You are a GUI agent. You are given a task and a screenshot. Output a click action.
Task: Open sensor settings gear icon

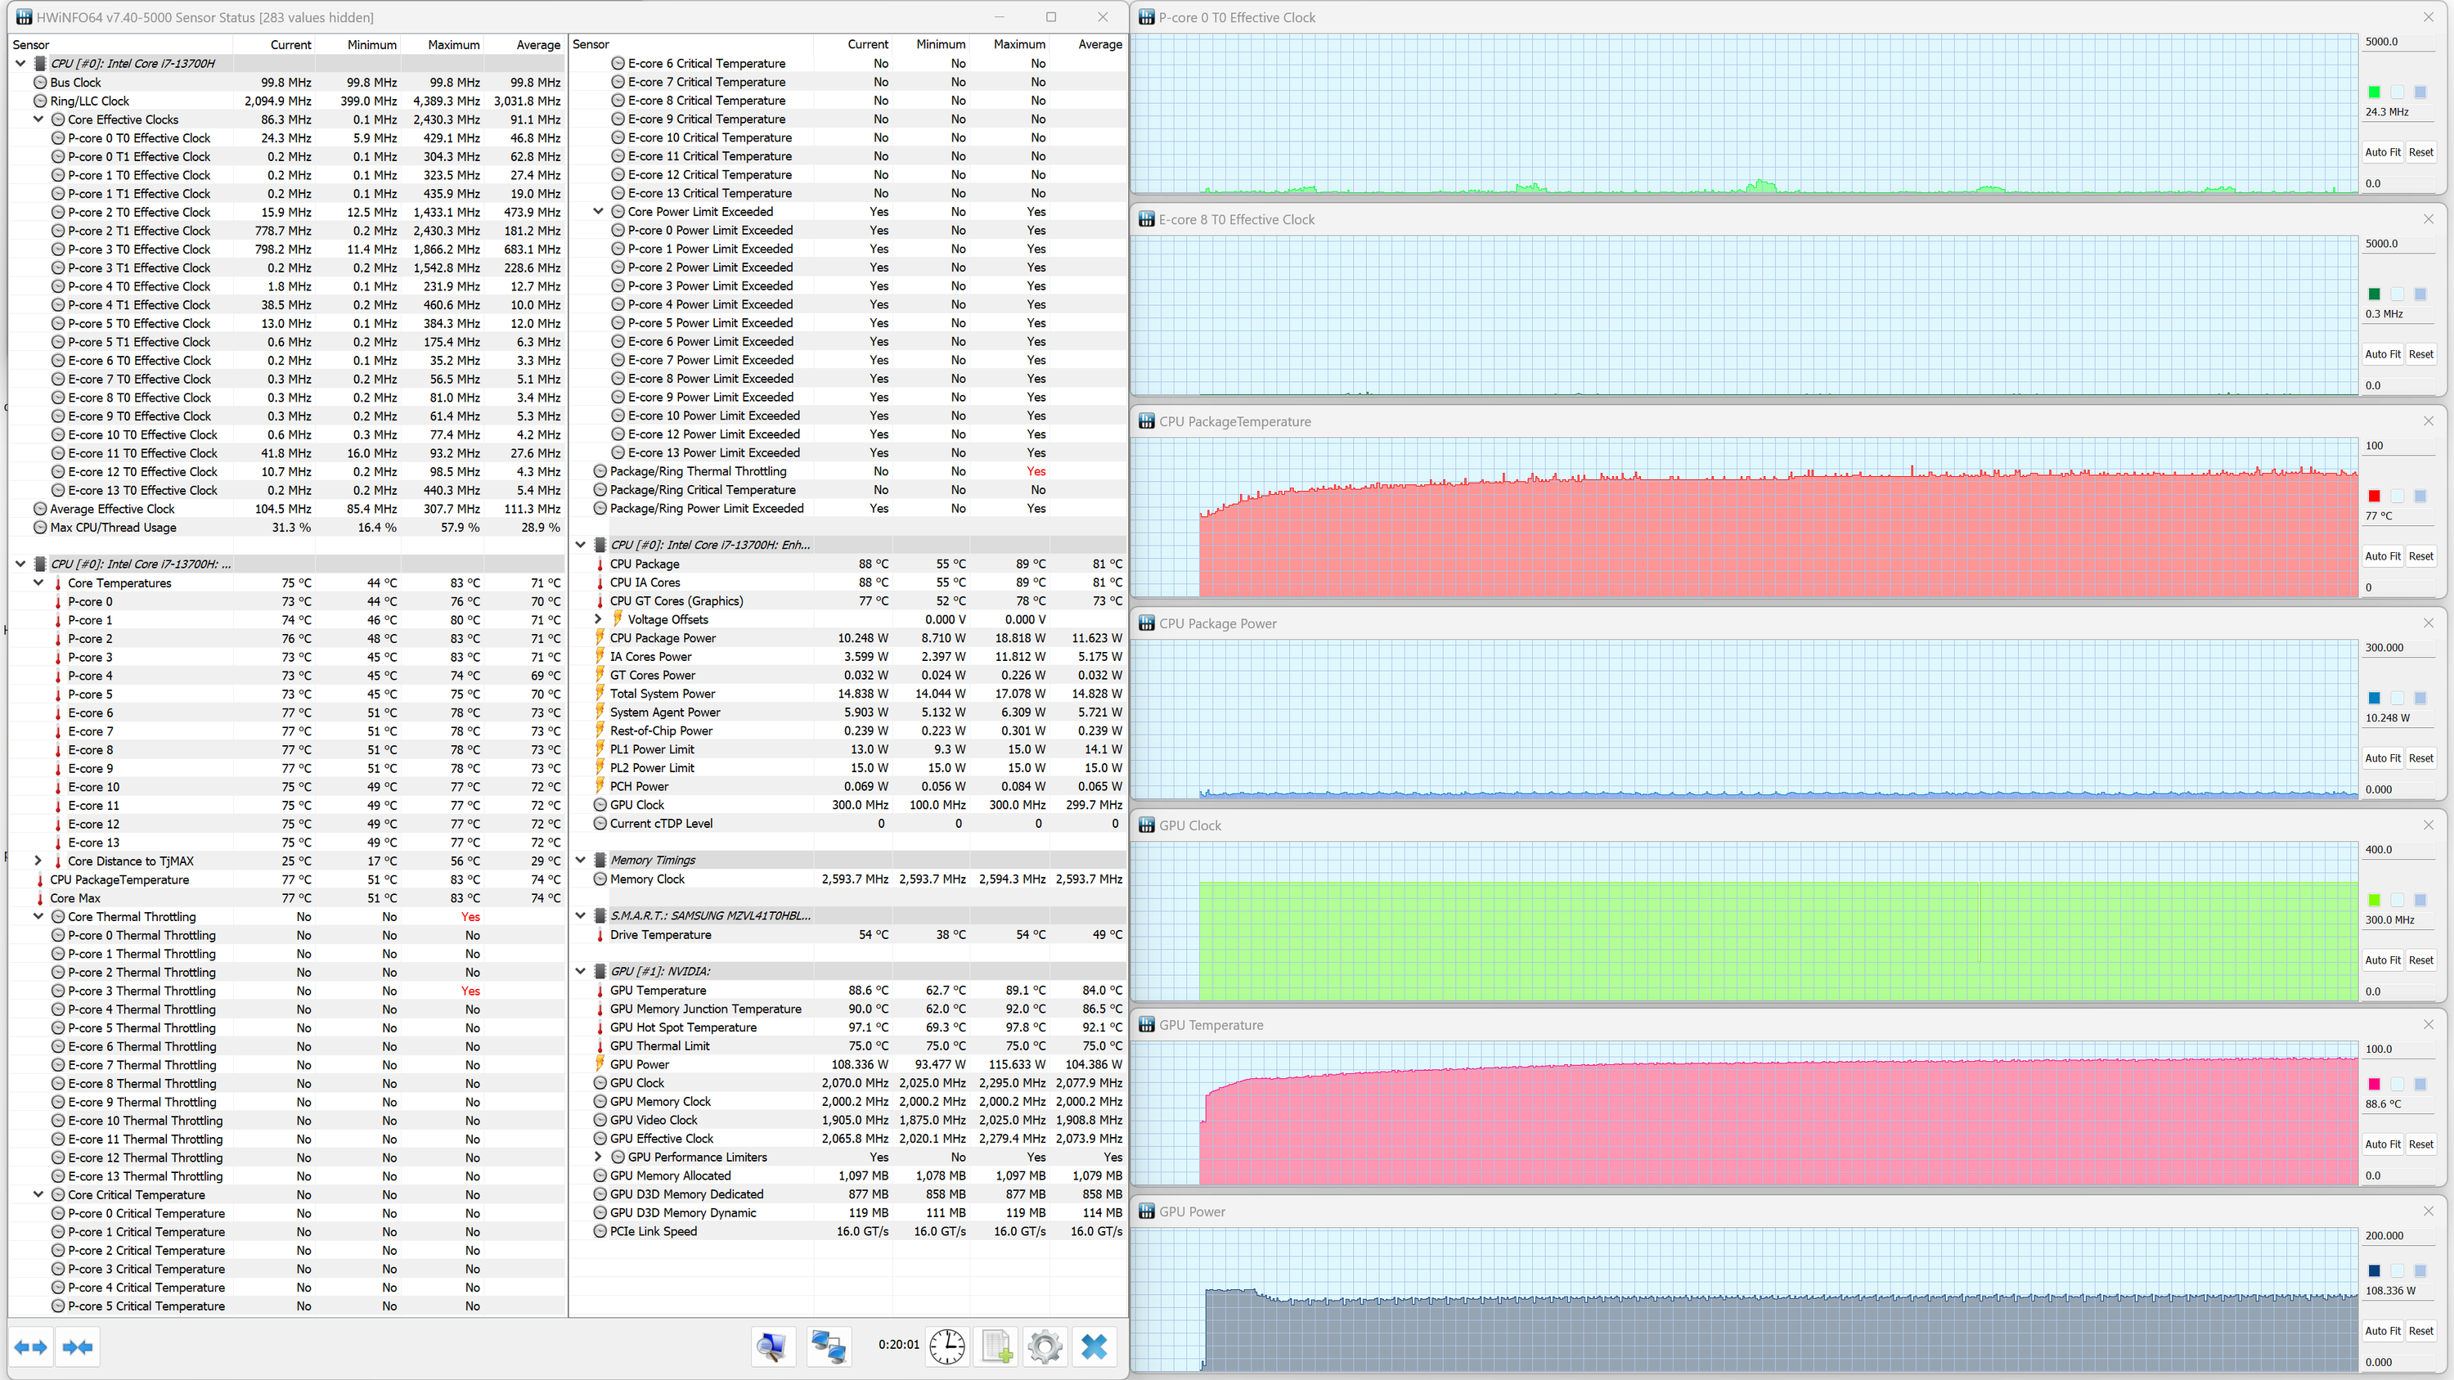pos(1045,1346)
